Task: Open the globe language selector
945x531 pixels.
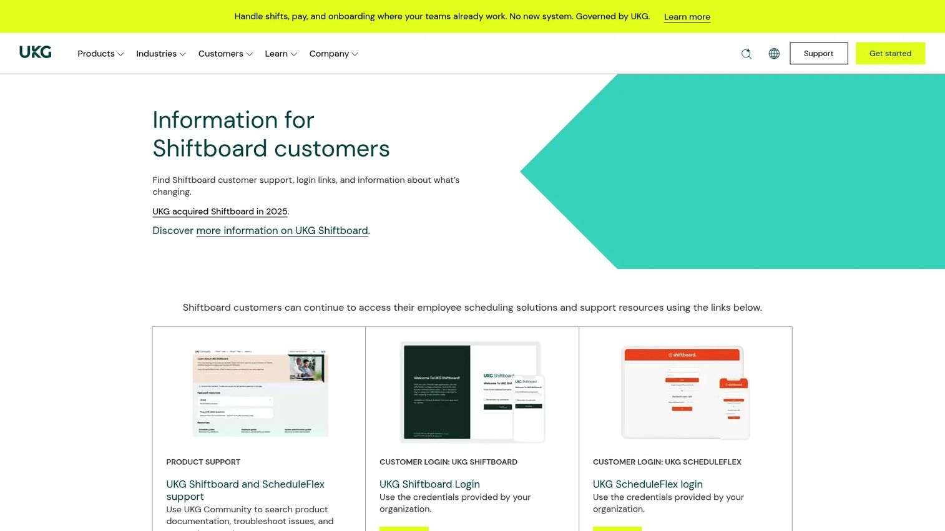Action: (x=774, y=54)
